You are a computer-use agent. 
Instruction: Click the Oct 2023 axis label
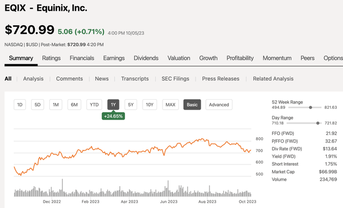pos(248,202)
